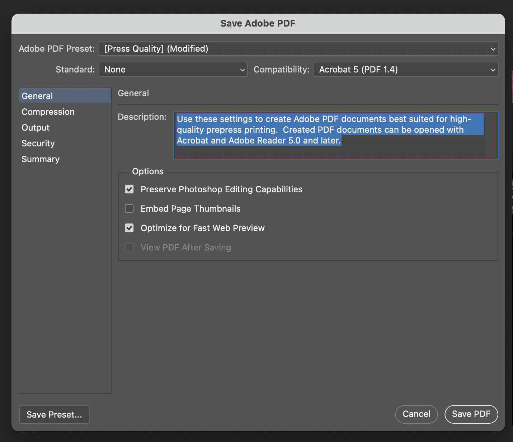Enable Embed Page Thumbnails
This screenshot has width=513, height=442.
[x=129, y=208]
